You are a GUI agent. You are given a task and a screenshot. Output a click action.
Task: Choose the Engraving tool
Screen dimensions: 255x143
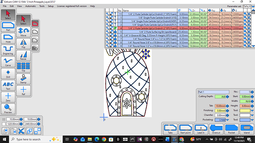(8, 50)
